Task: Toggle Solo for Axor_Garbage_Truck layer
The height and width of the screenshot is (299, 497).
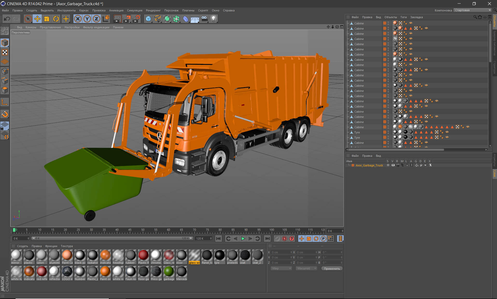Action: tap(388, 165)
